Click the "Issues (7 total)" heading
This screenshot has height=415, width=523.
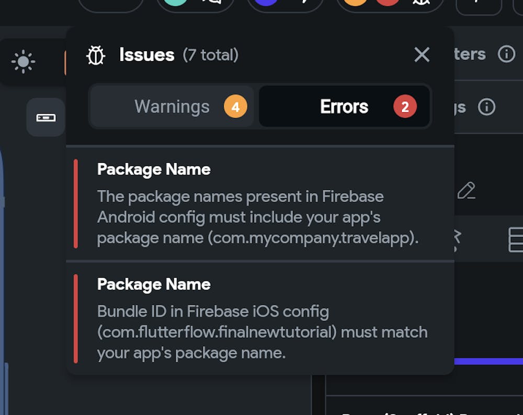click(x=178, y=55)
